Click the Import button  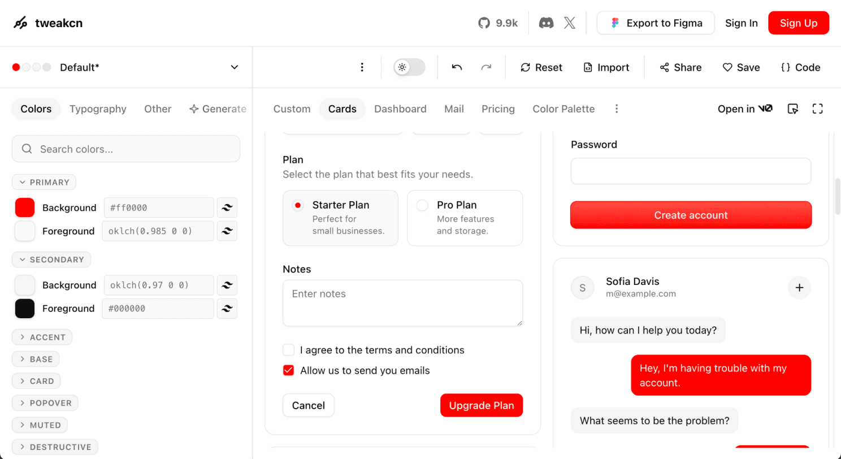click(x=606, y=67)
